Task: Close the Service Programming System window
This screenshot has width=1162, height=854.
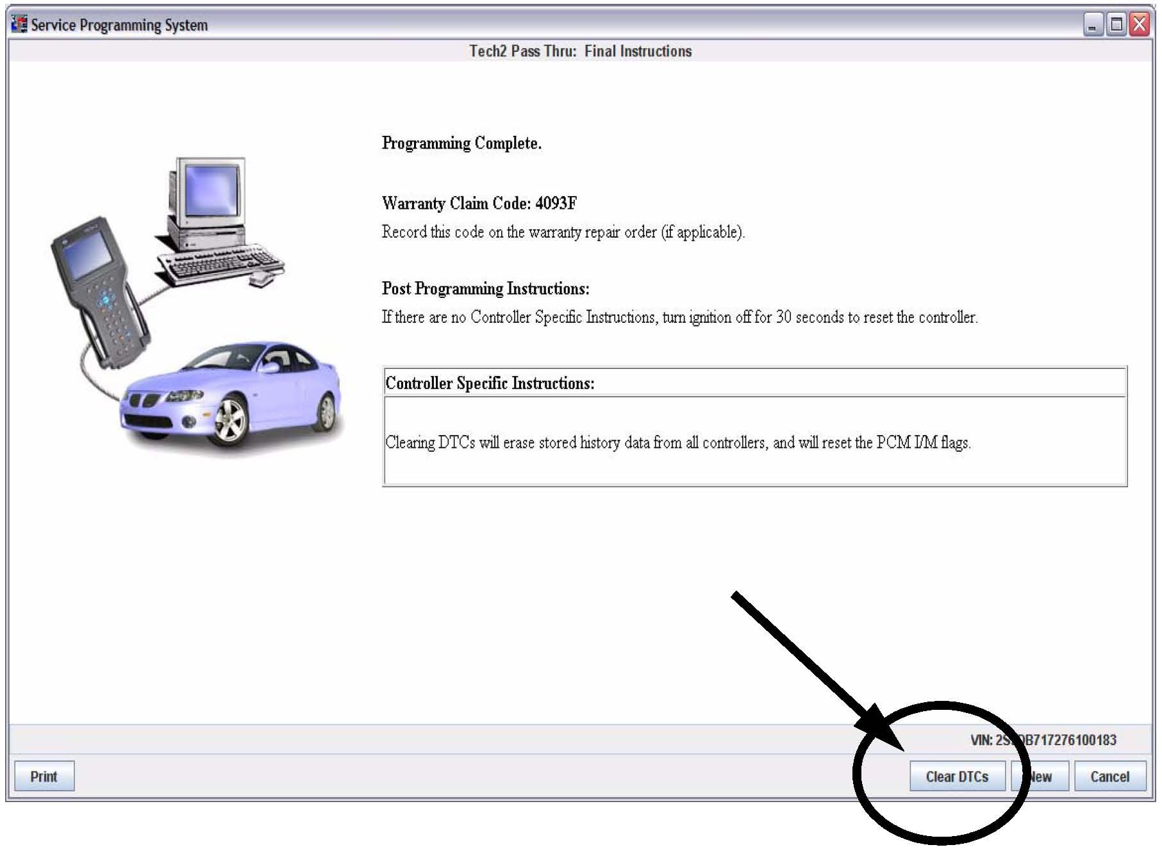Action: (x=1140, y=25)
